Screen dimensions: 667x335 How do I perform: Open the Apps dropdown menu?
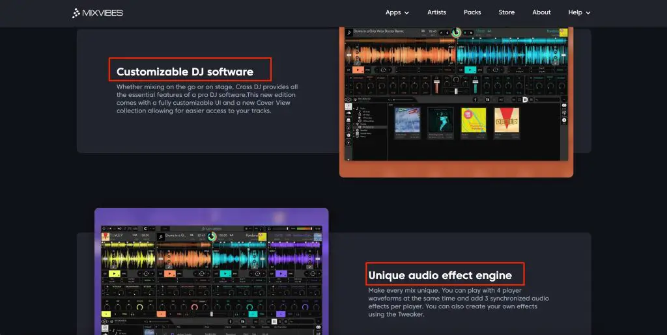pyautogui.click(x=397, y=12)
